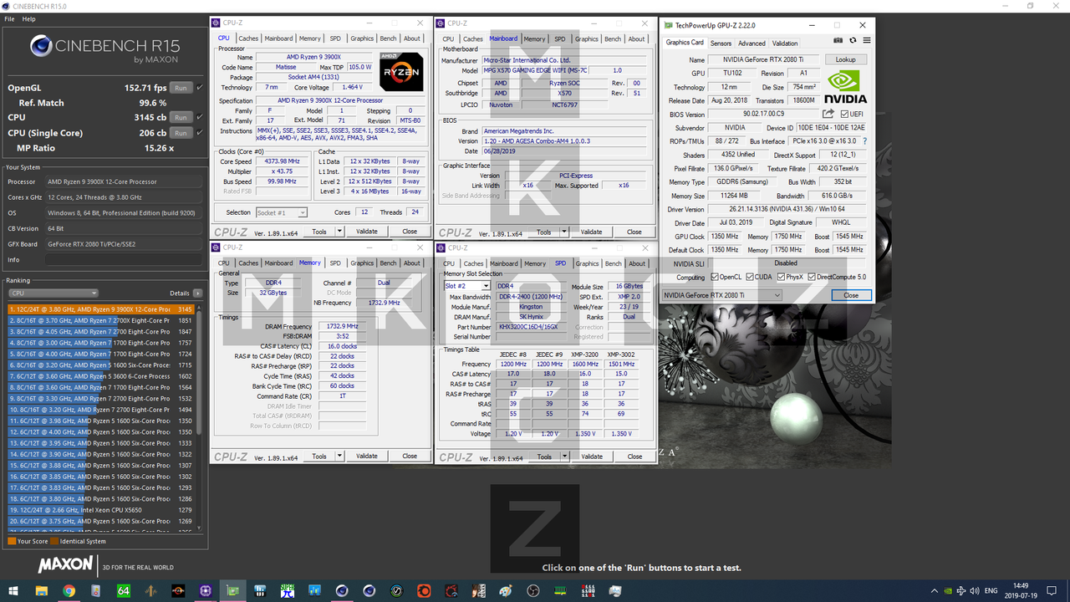Open the Cinebench Ranking CPU dropdown
Image resolution: width=1070 pixels, height=602 pixels.
(53, 293)
